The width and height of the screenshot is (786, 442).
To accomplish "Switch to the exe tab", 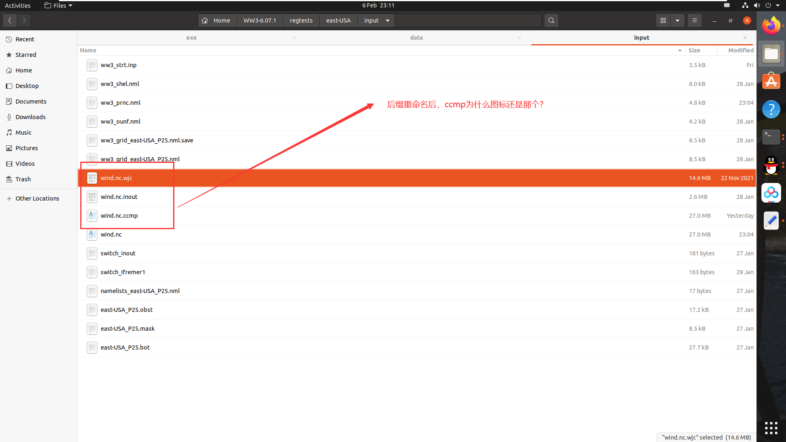I will (x=191, y=38).
